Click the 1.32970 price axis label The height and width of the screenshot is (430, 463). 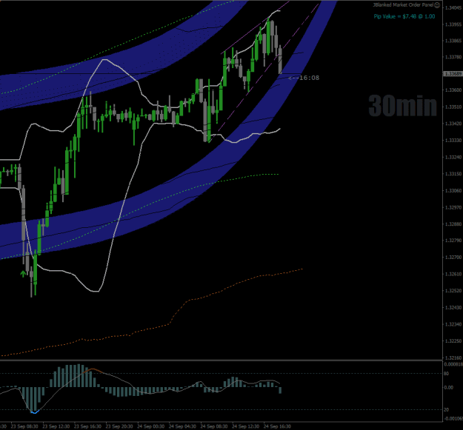click(x=454, y=208)
